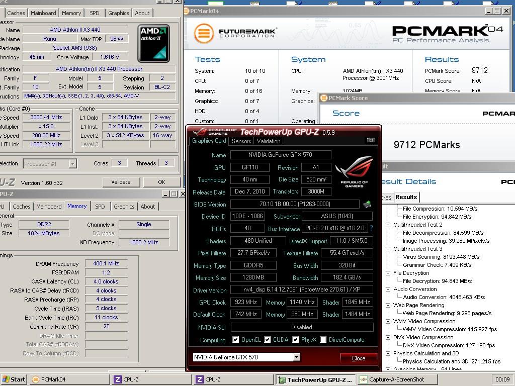This screenshot has height=386, width=515.
Task: Click the Core Voltage value 1.616 V
Action: 110,57
